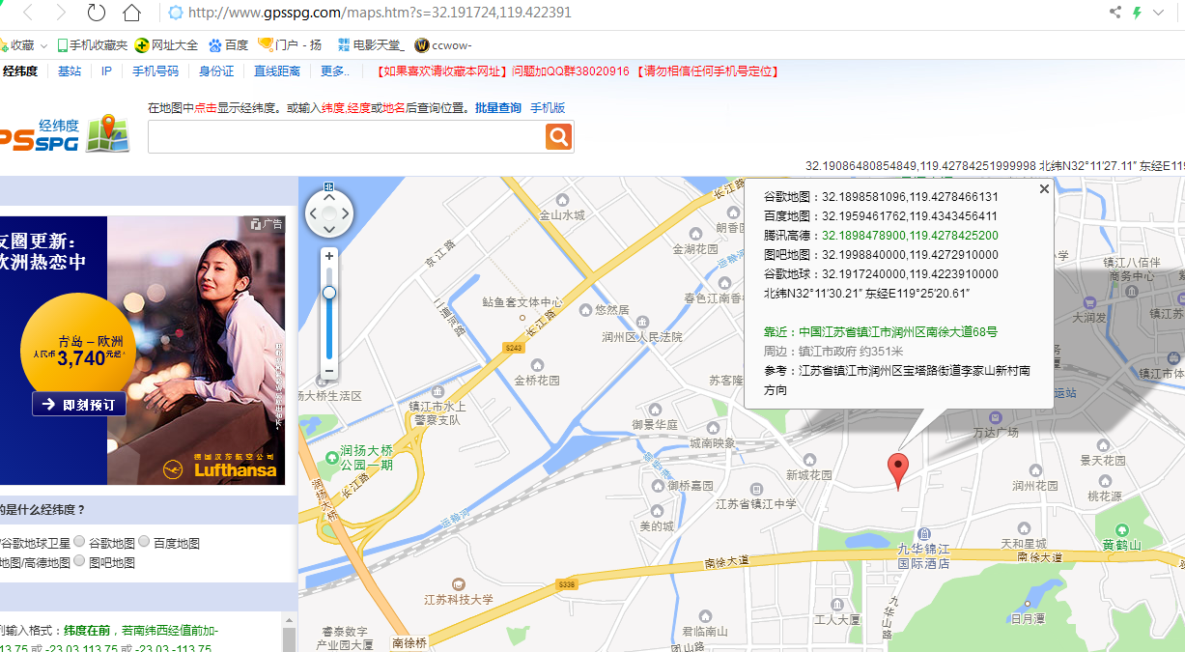This screenshot has width=1185, height=652.
Task: Open the 批量查询 link
Action: [x=497, y=108]
